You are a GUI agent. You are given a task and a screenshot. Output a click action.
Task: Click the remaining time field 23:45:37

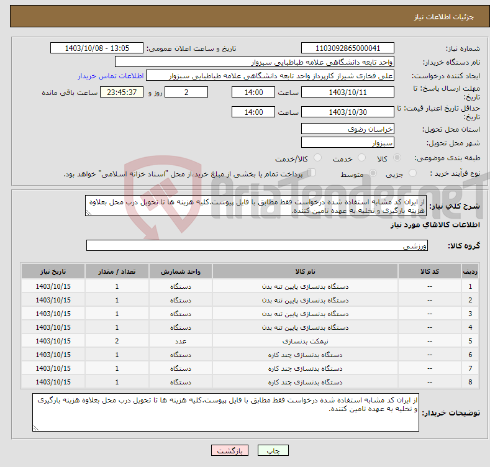tap(122, 92)
